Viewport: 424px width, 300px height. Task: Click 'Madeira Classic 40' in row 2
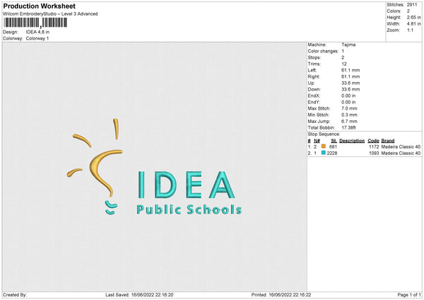coord(401,154)
